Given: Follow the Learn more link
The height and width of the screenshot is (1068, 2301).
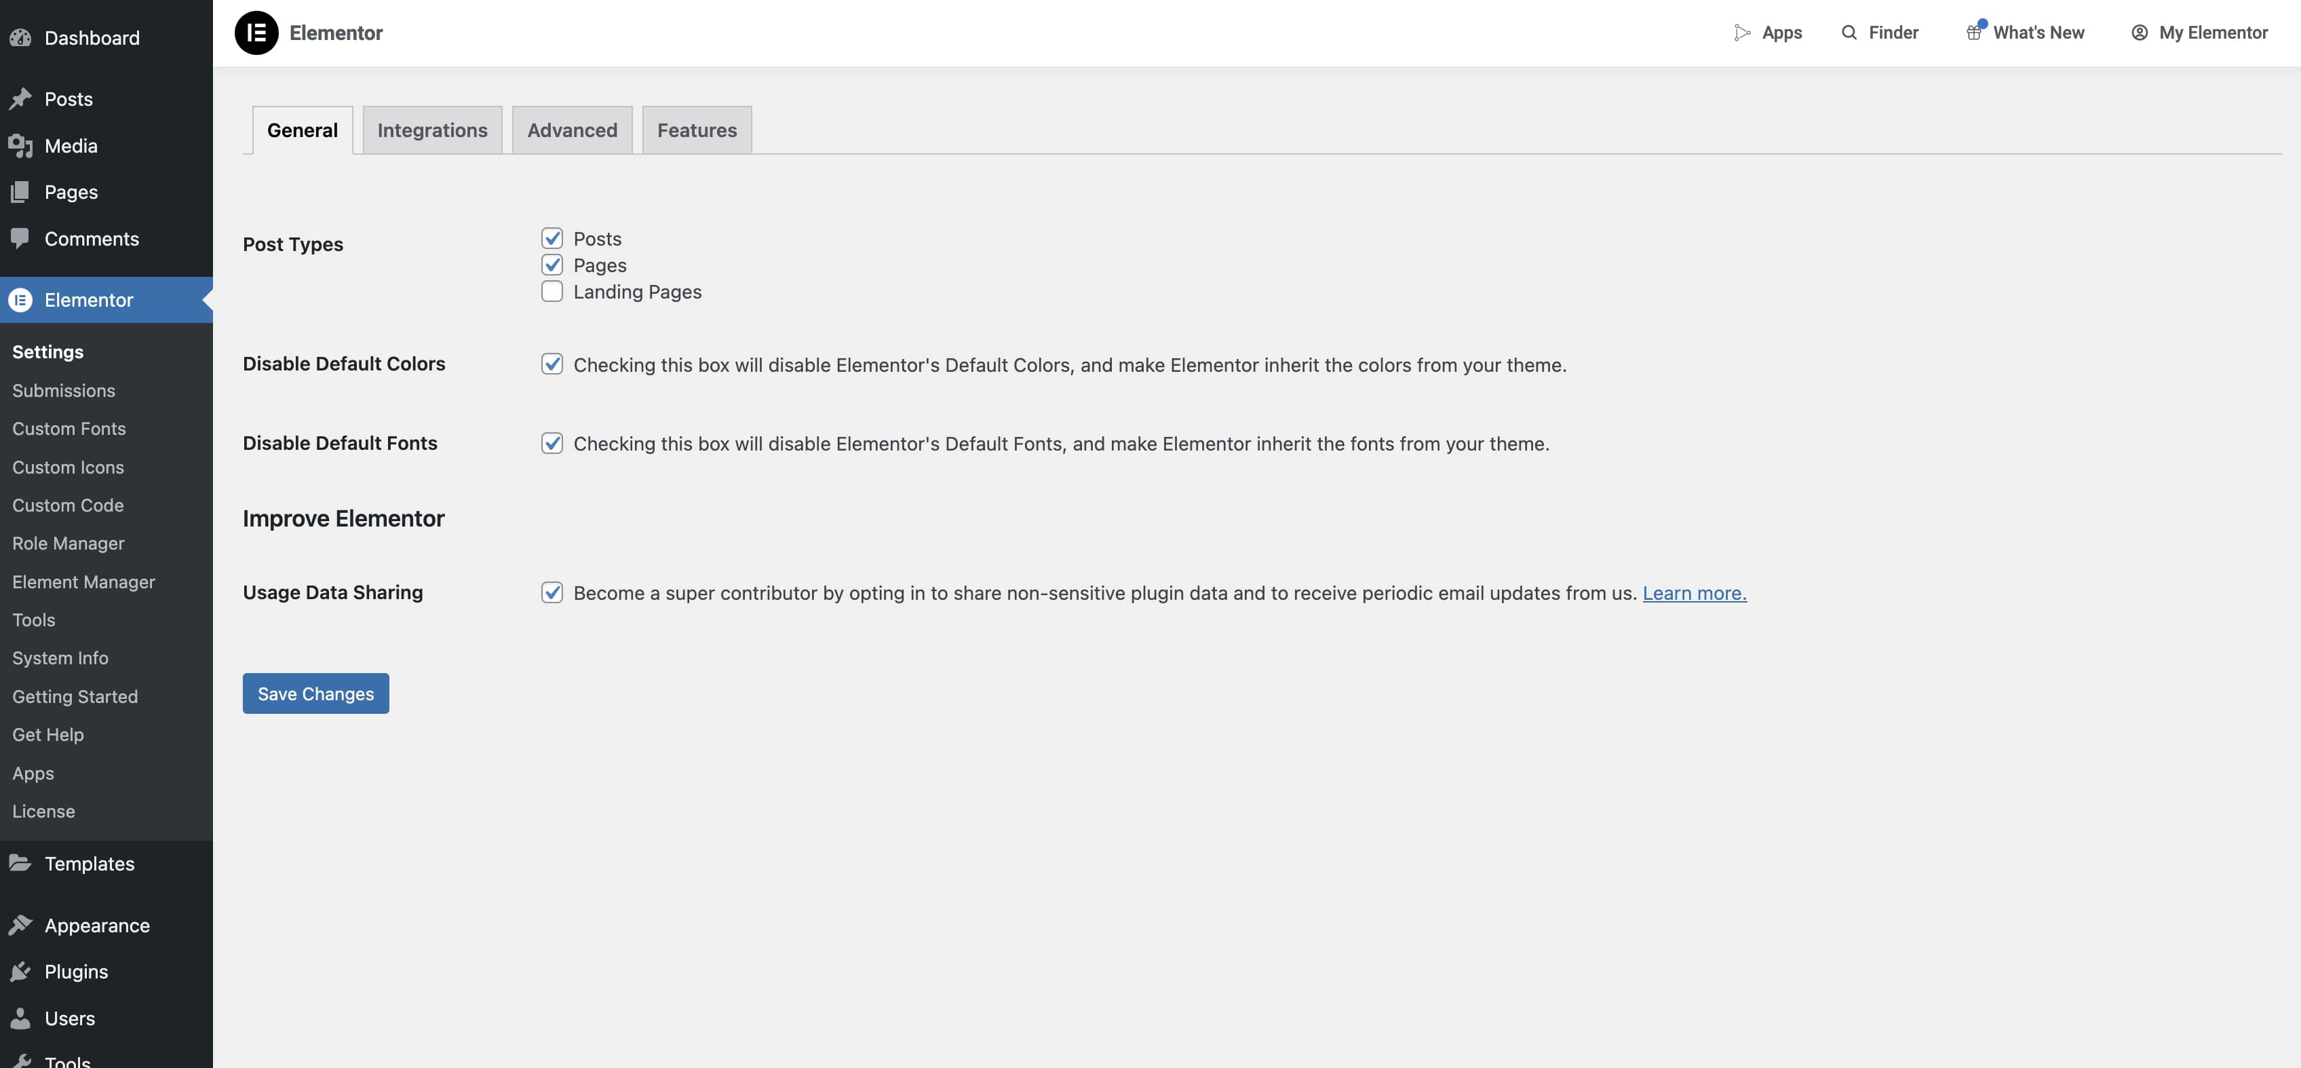Looking at the screenshot, I should click(x=1694, y=594).
